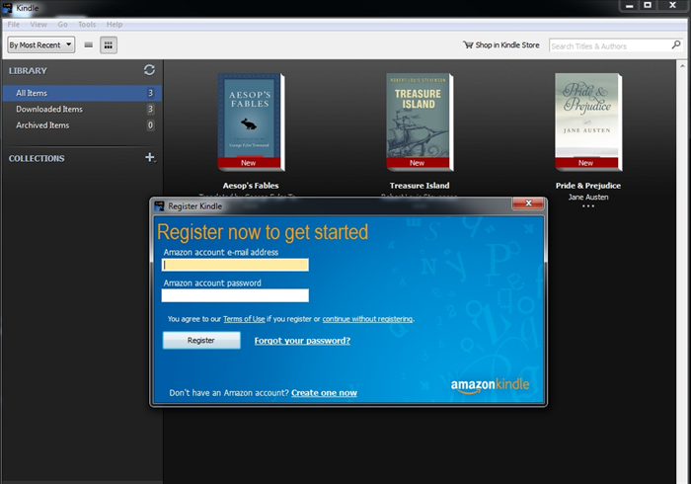Click the Library heading
The height and width of the screenshot is (484, 691).
coord(28,70)
